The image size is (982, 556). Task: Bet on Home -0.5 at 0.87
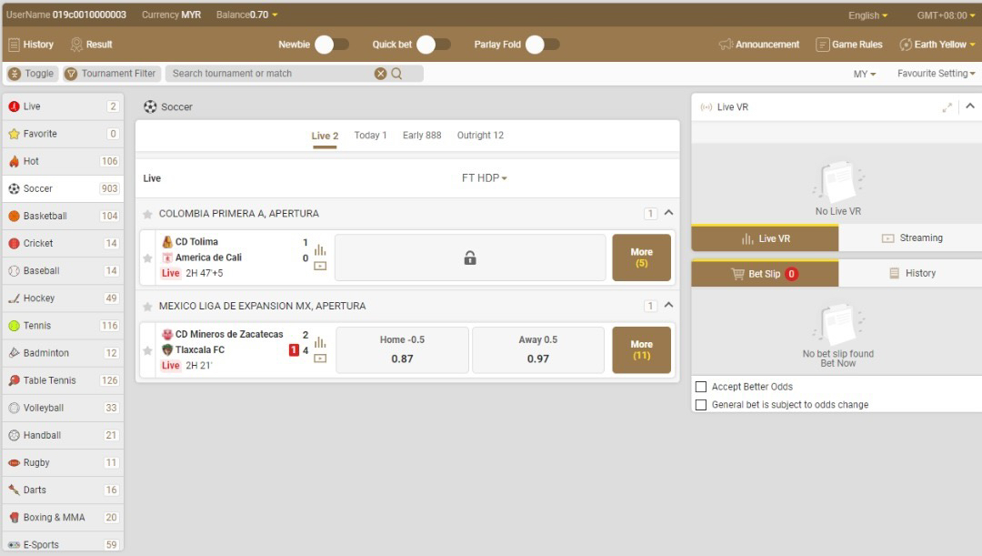pos(402,349)
